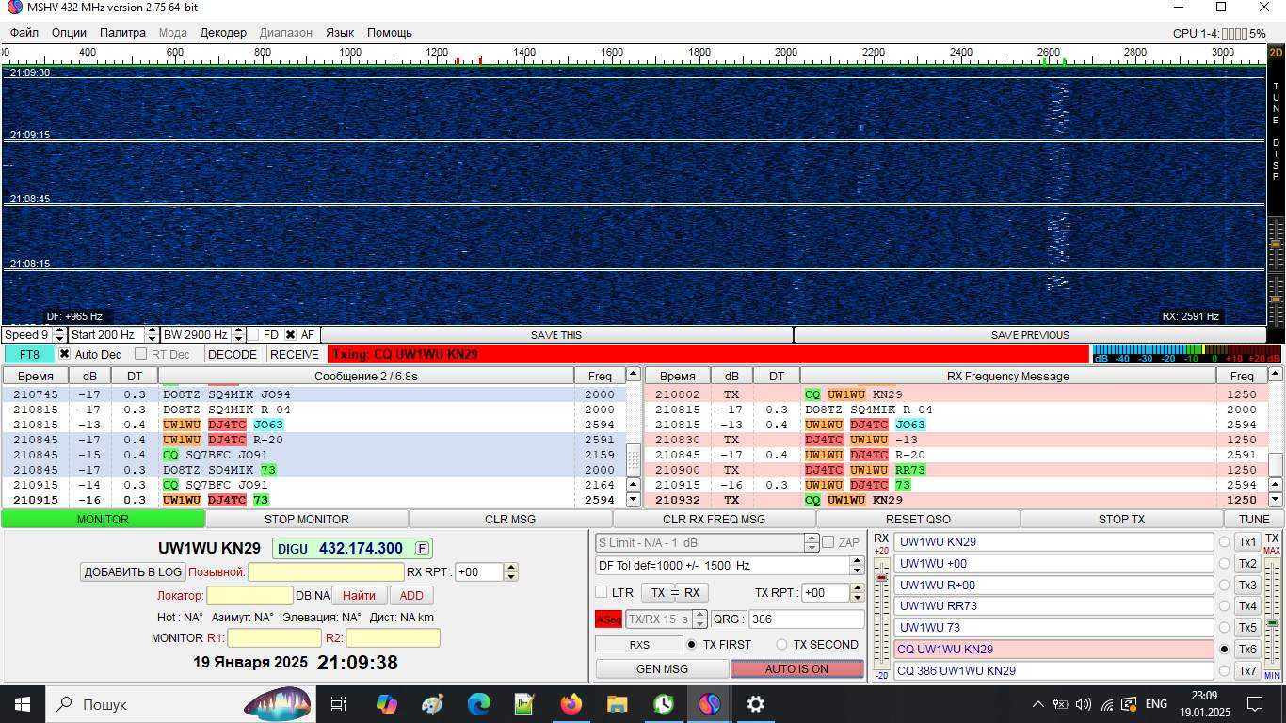1286x723 pixels.
Task: Enable the LTR checkbox
Action: click(601, 592)
